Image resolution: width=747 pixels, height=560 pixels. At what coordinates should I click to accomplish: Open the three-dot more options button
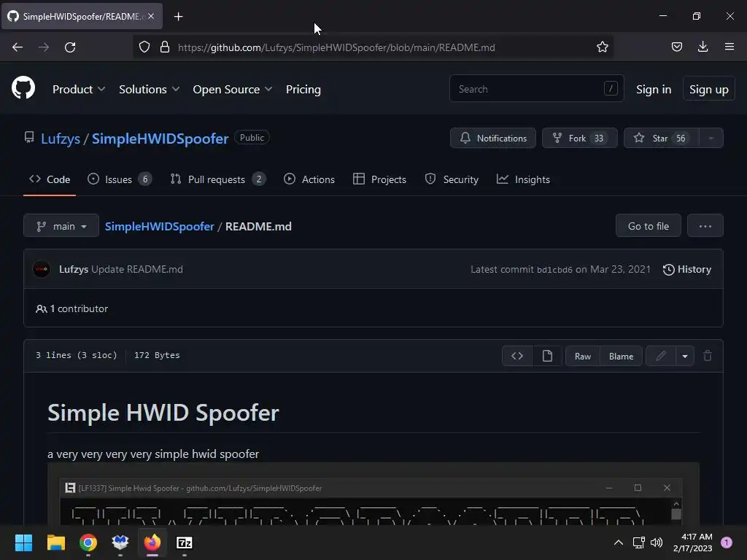(705, 226)
